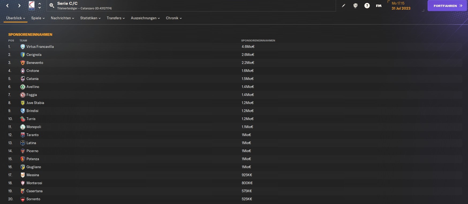Click the Catania club badge

coord(23,79)
